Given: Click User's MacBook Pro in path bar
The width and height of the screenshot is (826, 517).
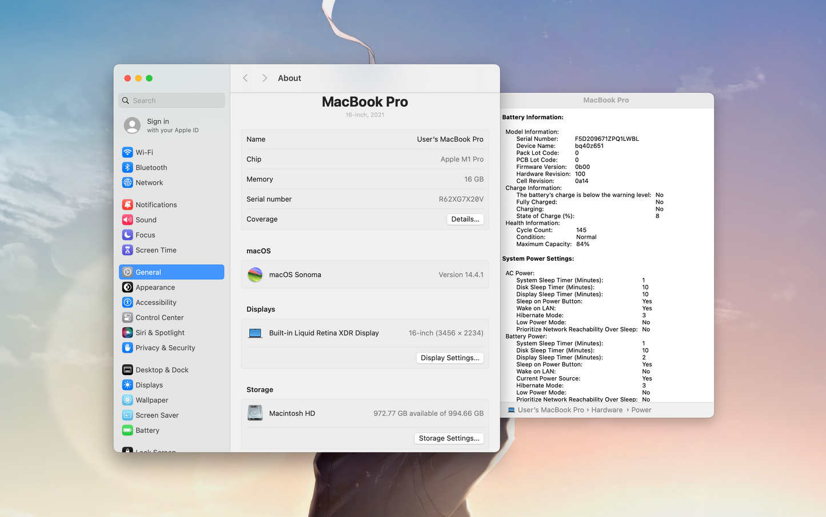Looking at the screenshot, I should pos(551,410).
